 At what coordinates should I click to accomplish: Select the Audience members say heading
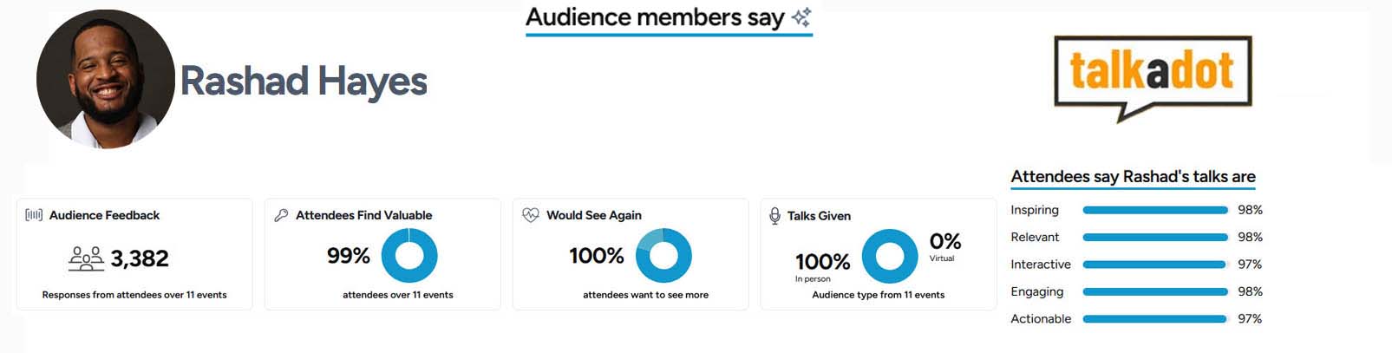click(x=655, y=17)
